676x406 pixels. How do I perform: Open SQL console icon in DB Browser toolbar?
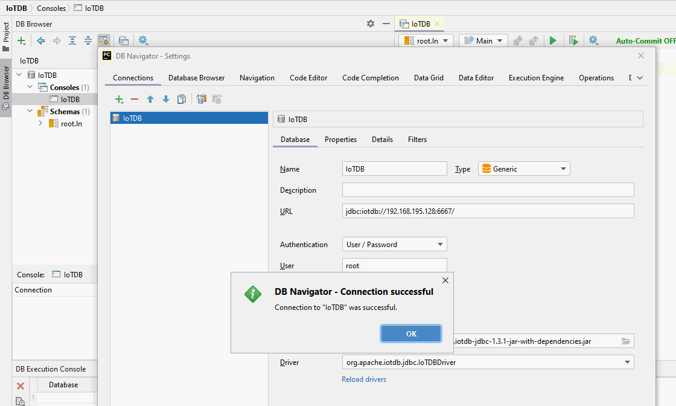pos(124,40)
